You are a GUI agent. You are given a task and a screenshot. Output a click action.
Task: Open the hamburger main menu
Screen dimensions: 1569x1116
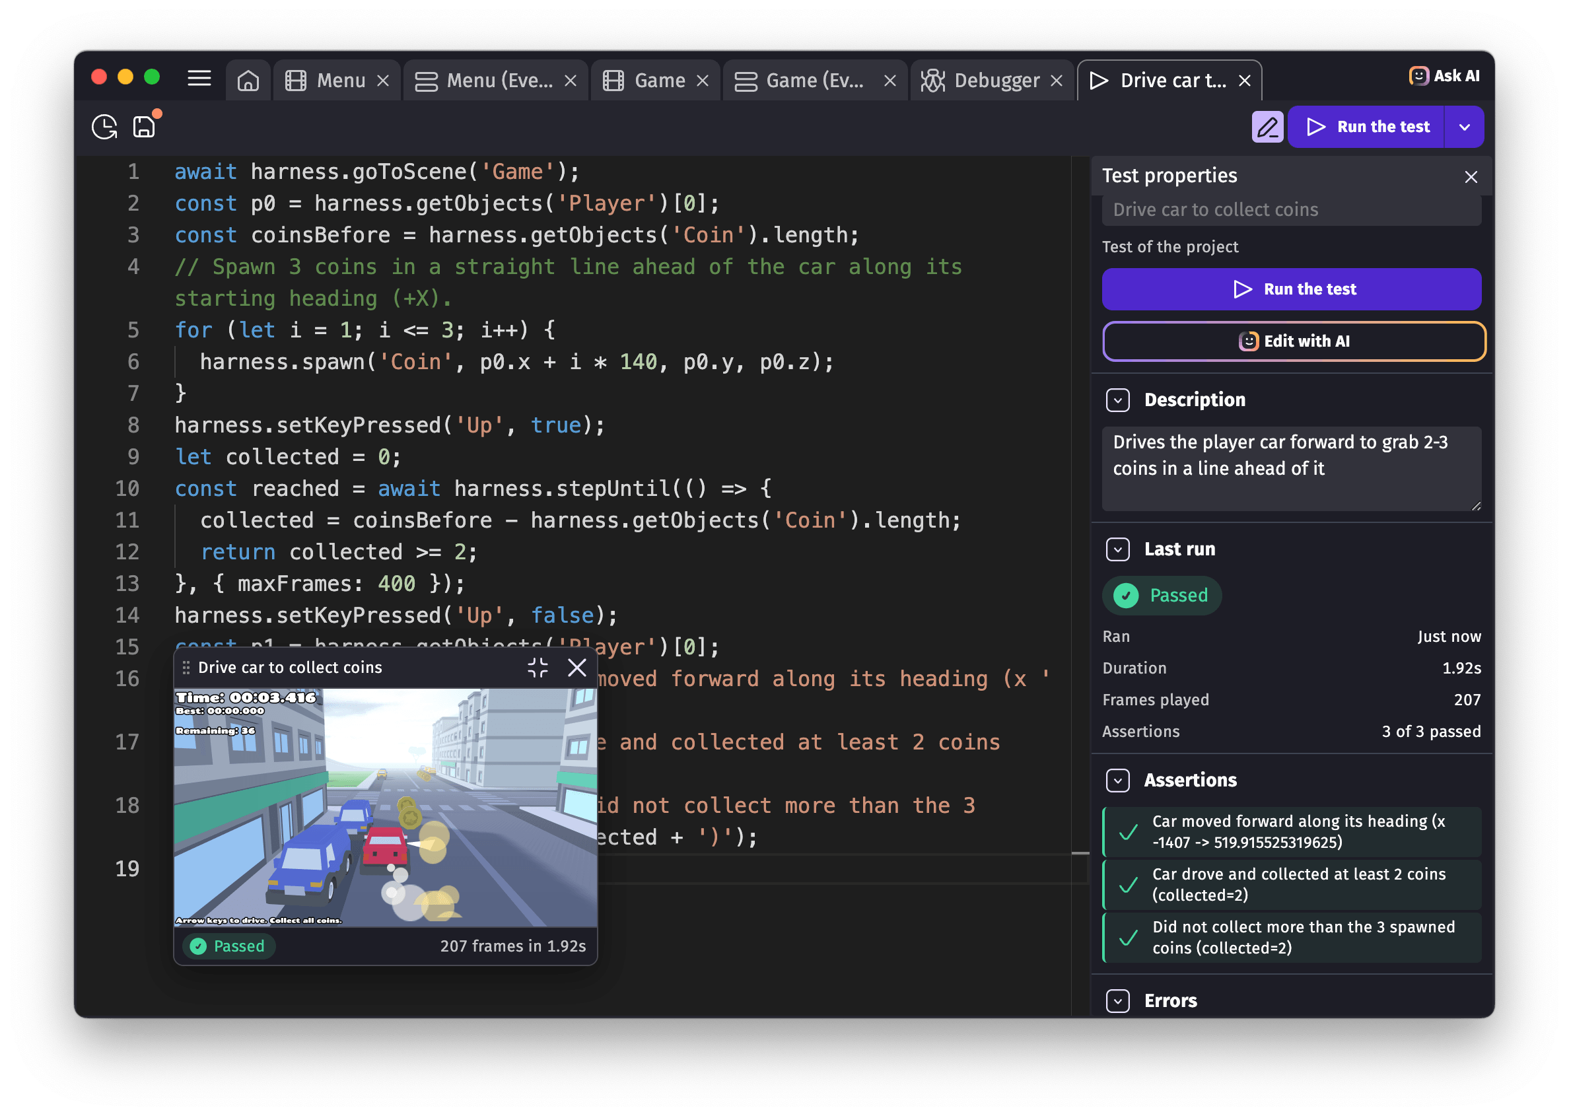[x=199, y=79]
